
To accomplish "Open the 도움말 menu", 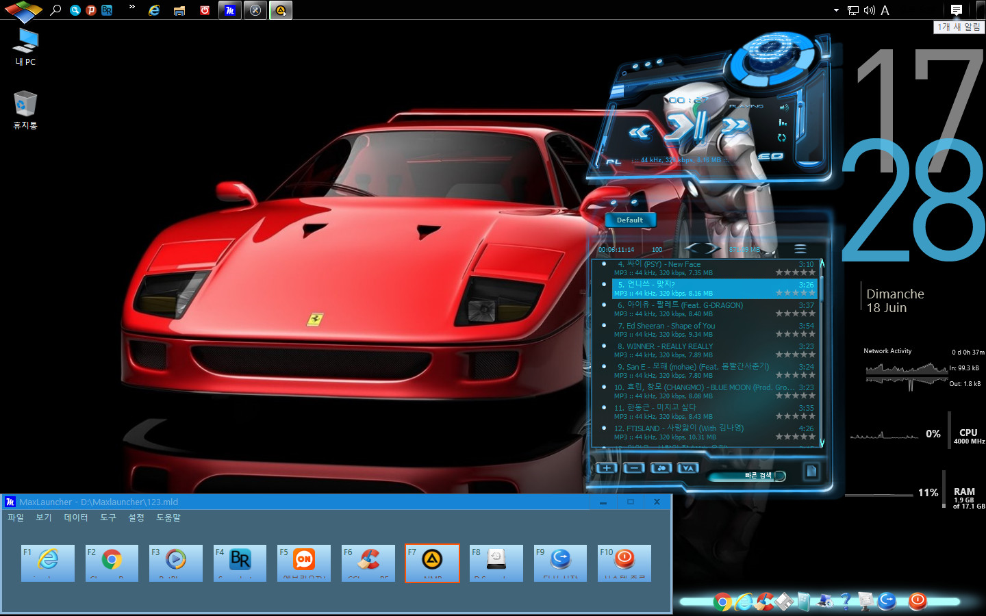I will point(168,517).
